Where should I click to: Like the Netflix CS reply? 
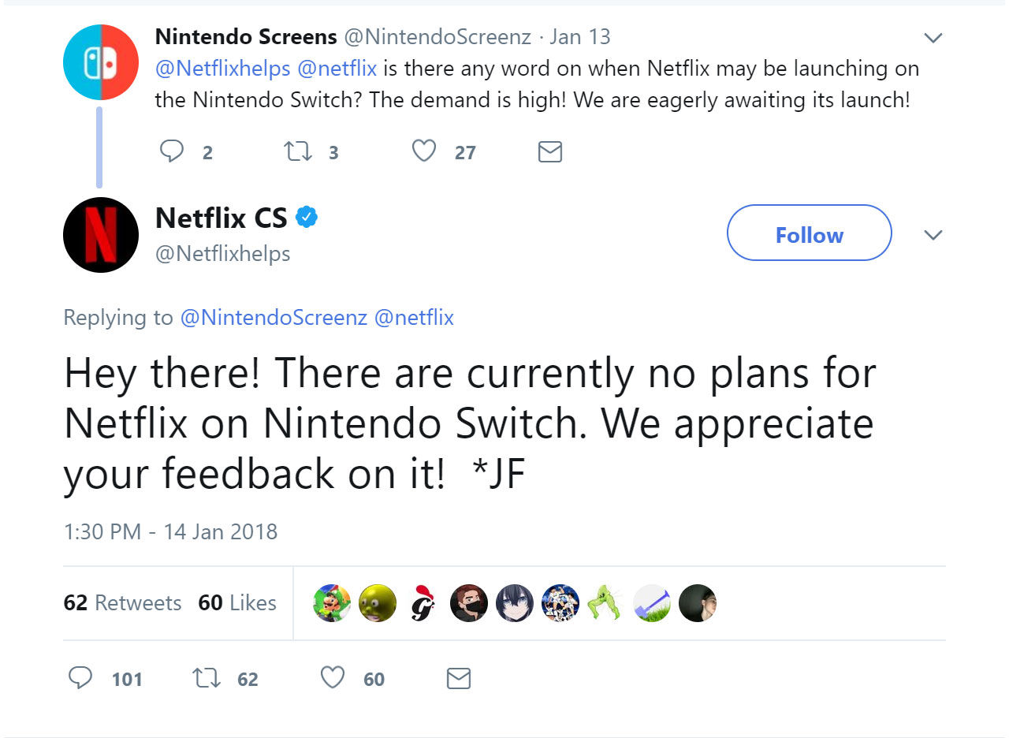[x=332, y=678]
